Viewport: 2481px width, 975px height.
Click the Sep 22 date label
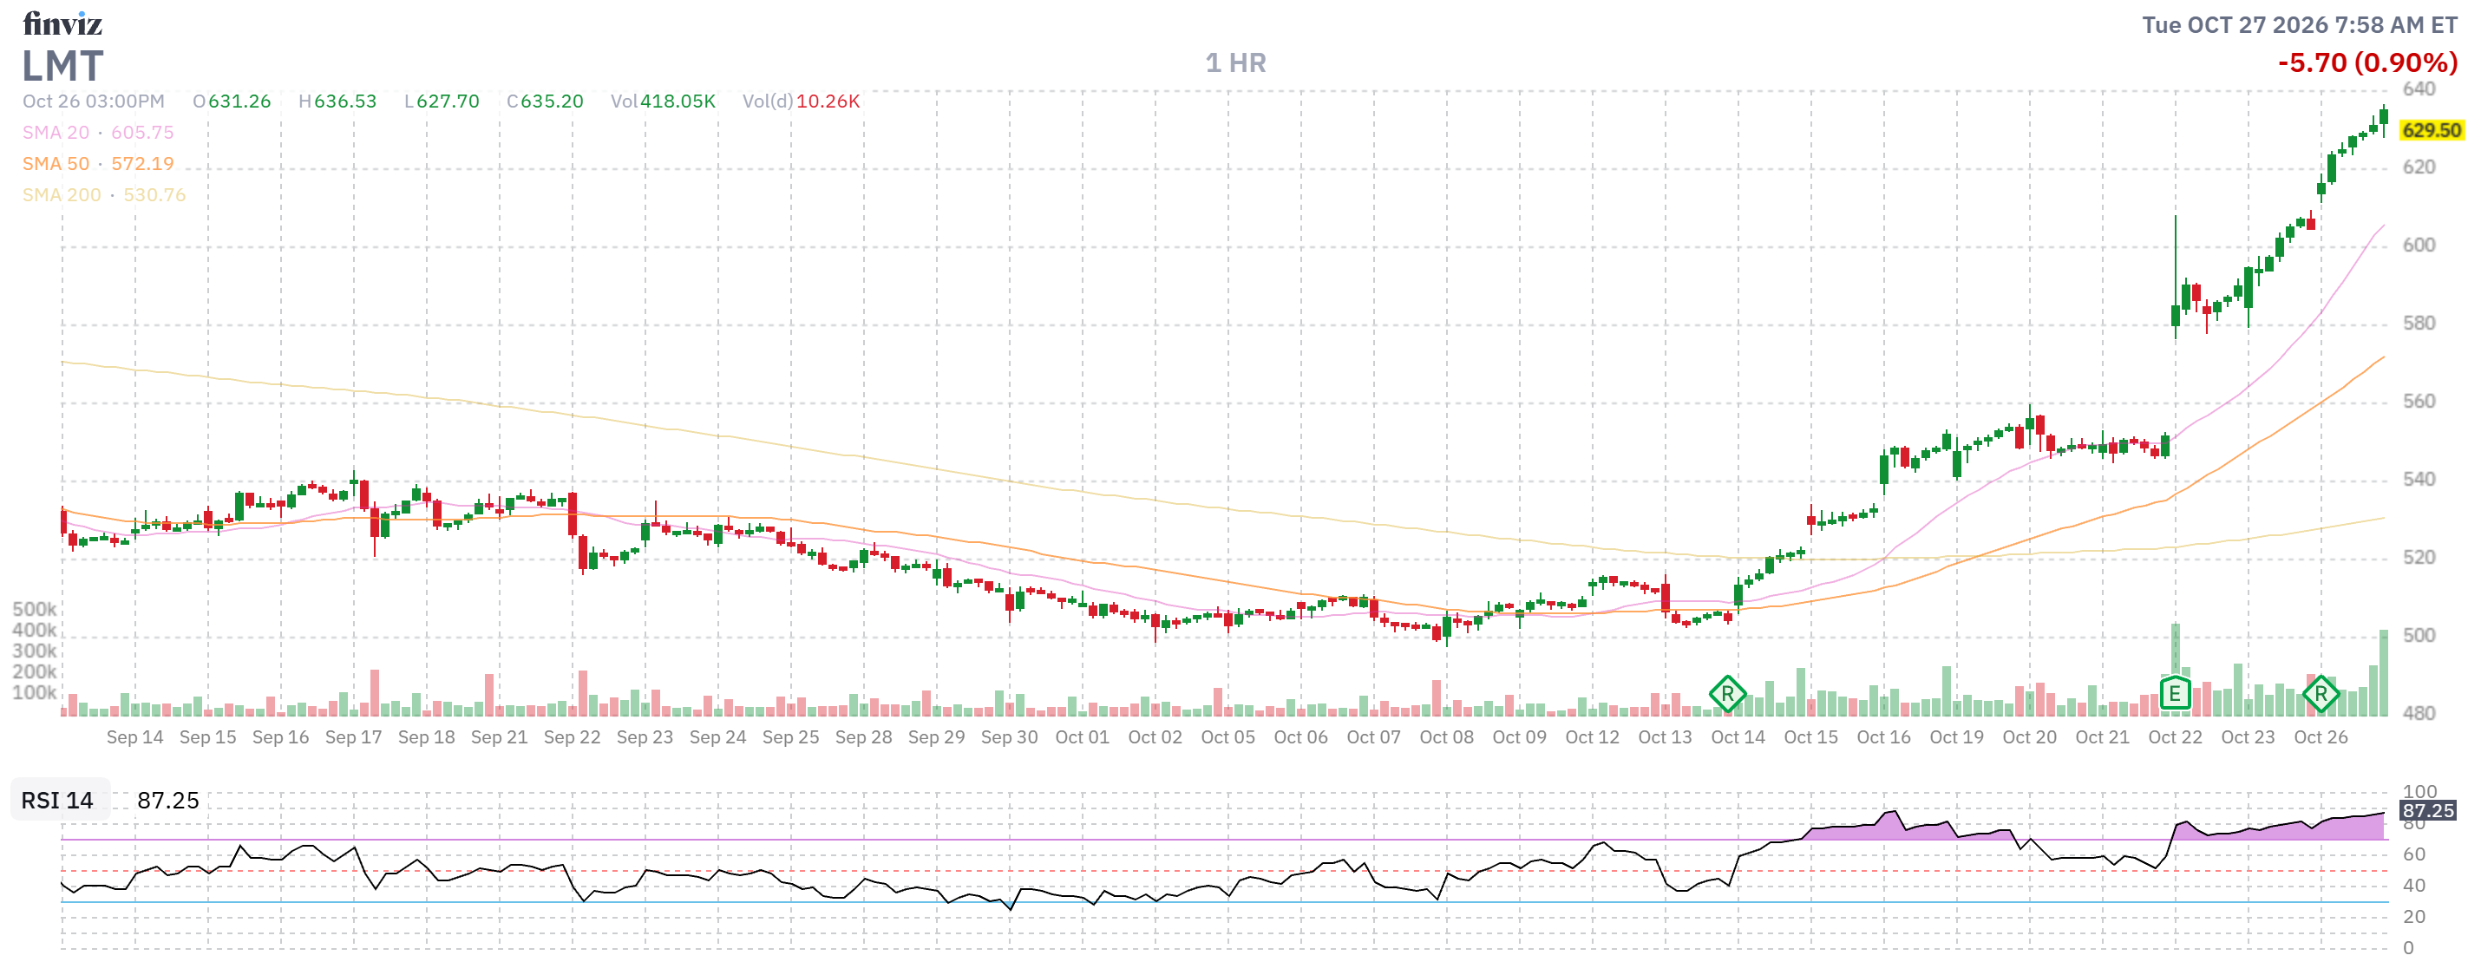pos(572,737)
